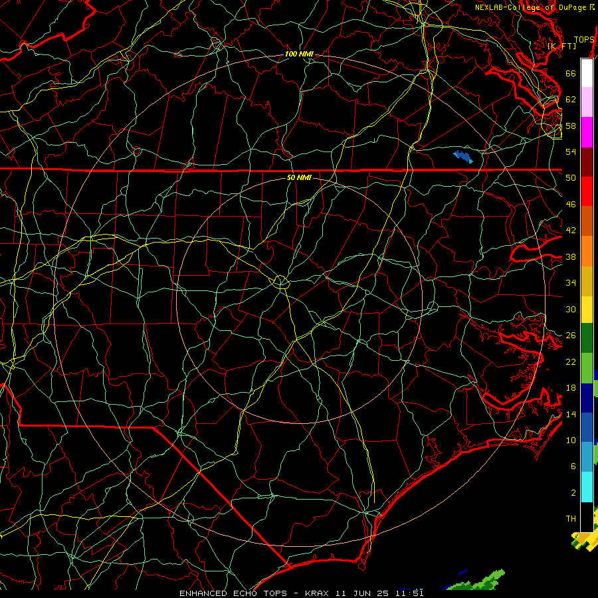Click the legend value "38"
This screenshot has height=598, width=598.
[571, 257]
